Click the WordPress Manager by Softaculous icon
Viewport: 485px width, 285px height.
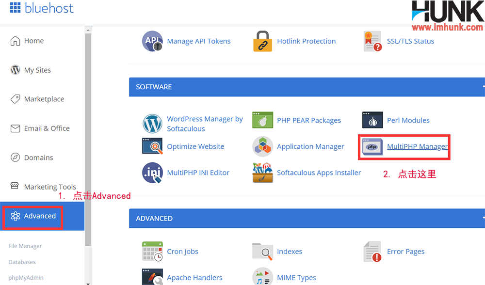coord(152,123)
